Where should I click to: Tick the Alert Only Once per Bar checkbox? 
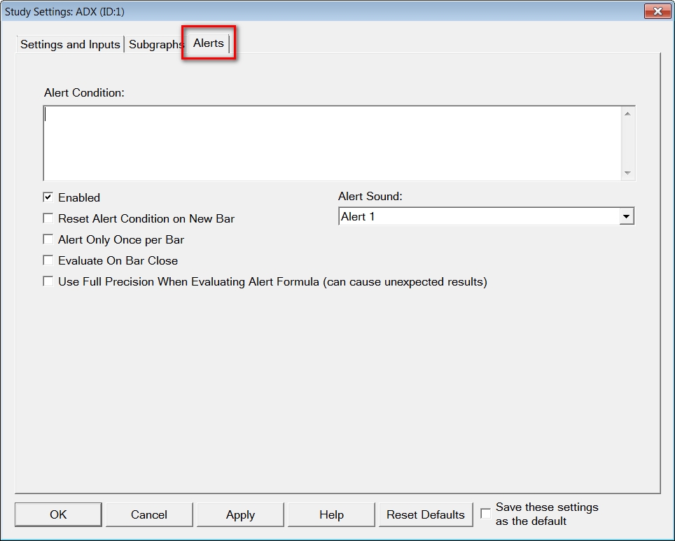pyautogui.click(x=48, y=239)
